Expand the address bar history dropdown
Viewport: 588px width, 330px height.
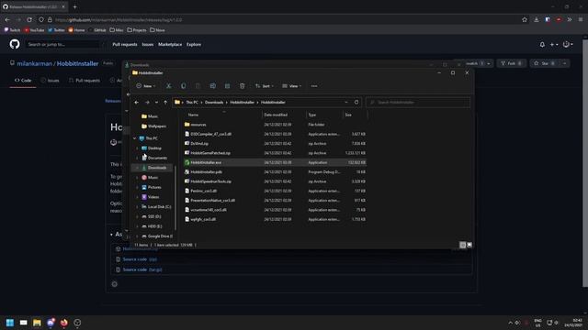tap(346, 102)
